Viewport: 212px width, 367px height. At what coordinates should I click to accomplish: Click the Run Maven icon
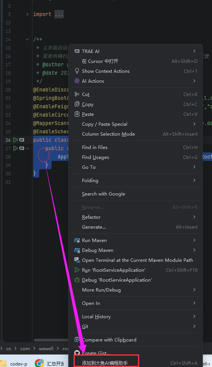(x=77, y=240)
